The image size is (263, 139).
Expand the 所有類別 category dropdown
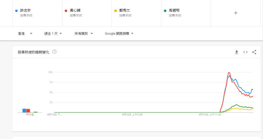[x=84, y=34]
